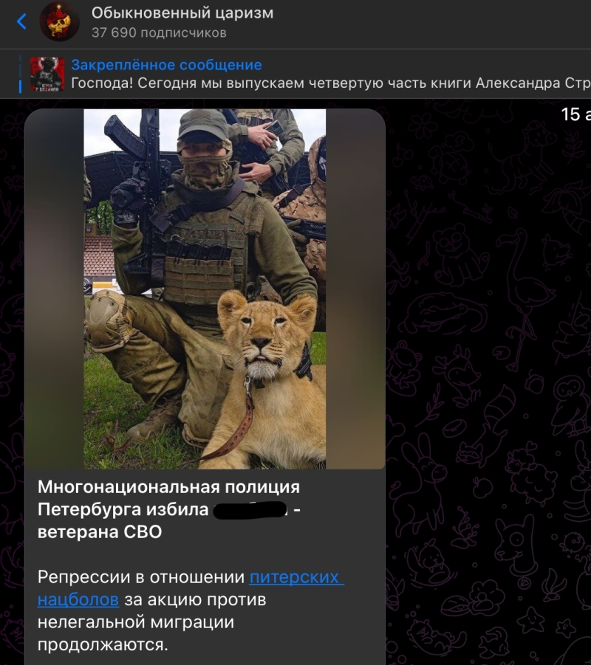This screenshot has height=665, width=591.
Task: Click pinned preview text starting Господа! Сегодня
Action: (331, 83)
